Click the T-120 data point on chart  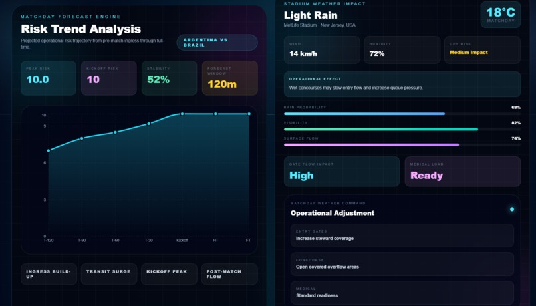point(49,150)
